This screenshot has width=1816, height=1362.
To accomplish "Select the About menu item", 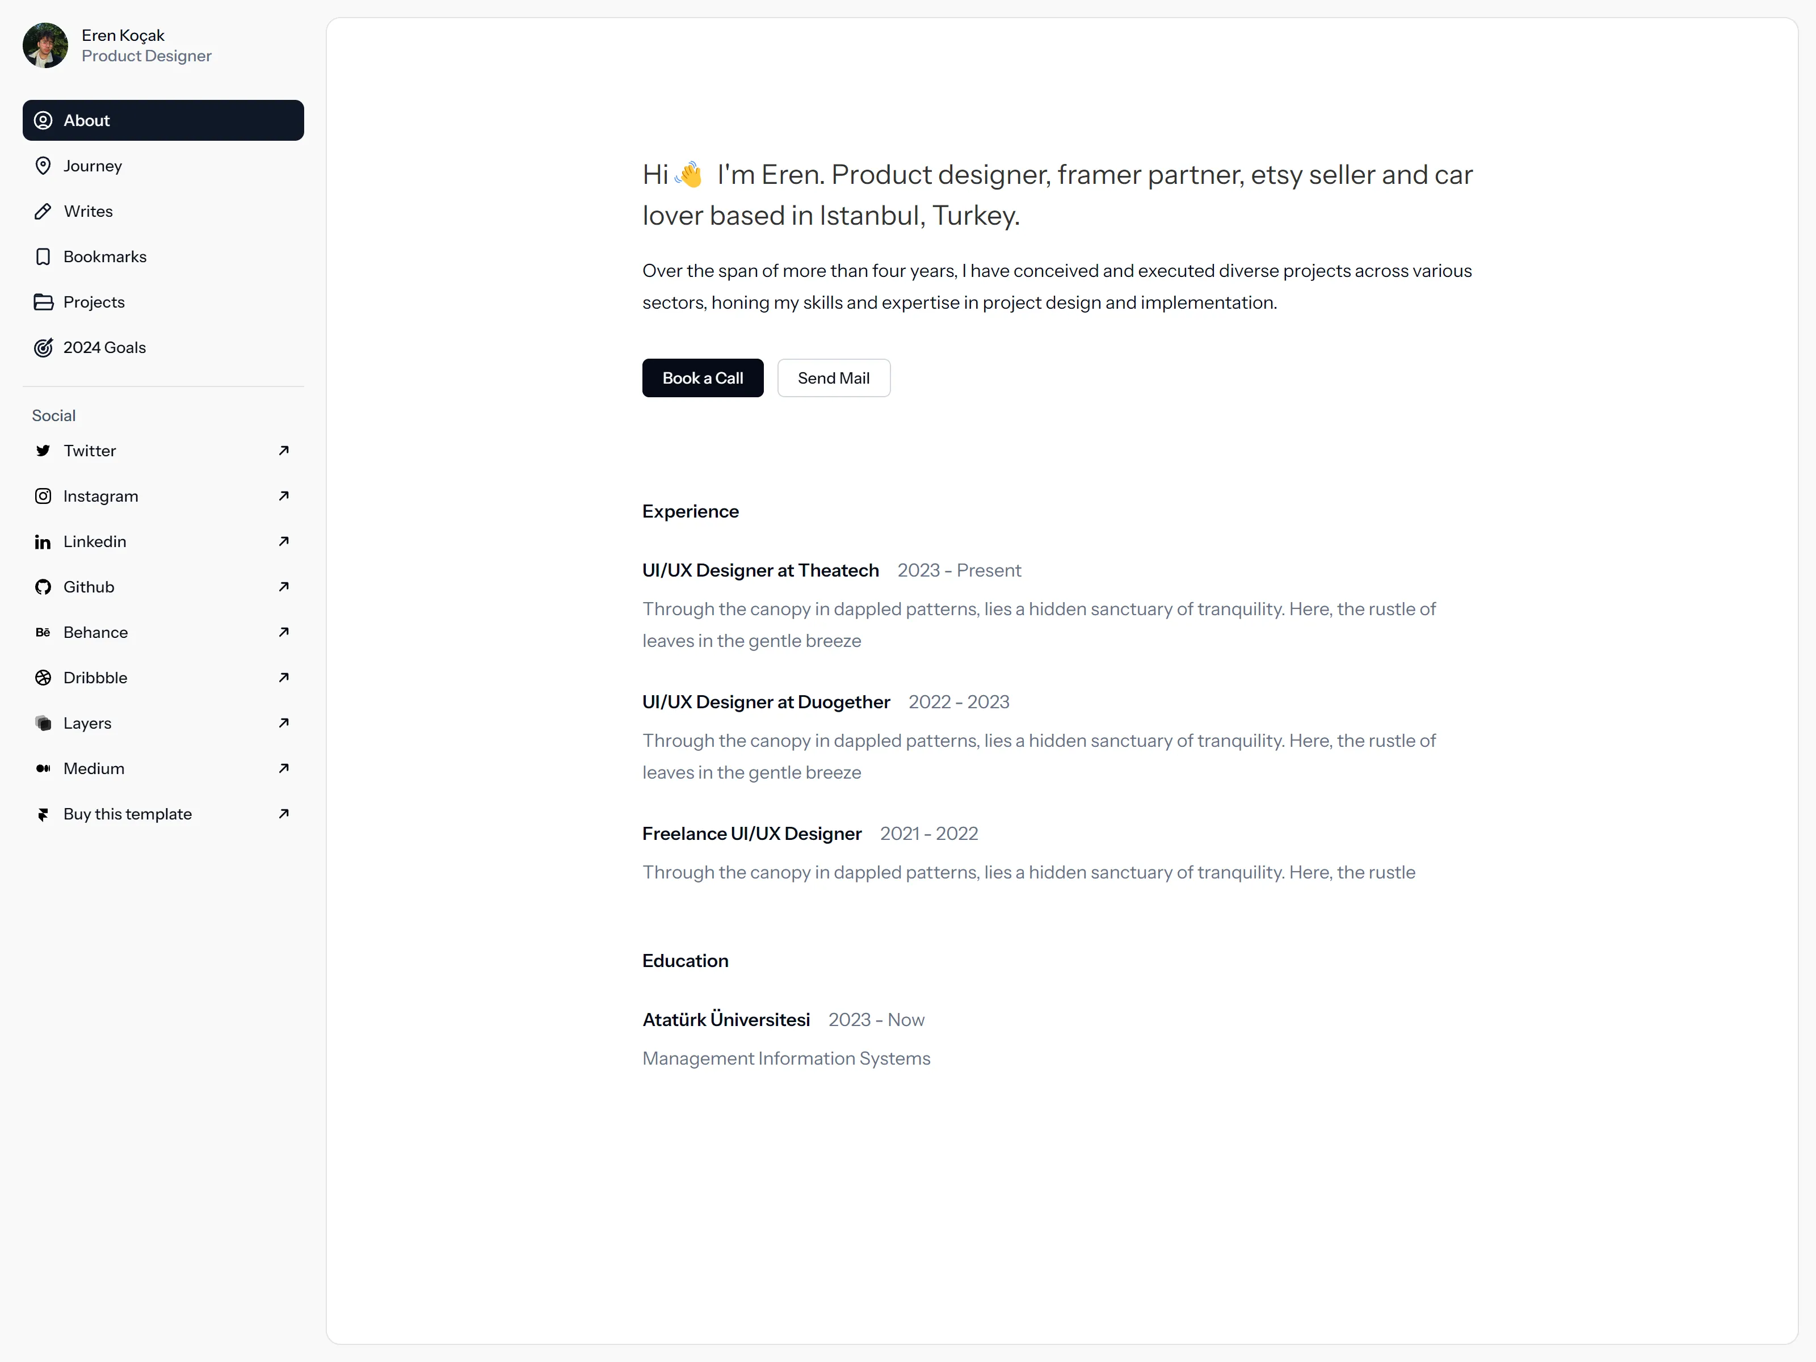I will [163, 121].
